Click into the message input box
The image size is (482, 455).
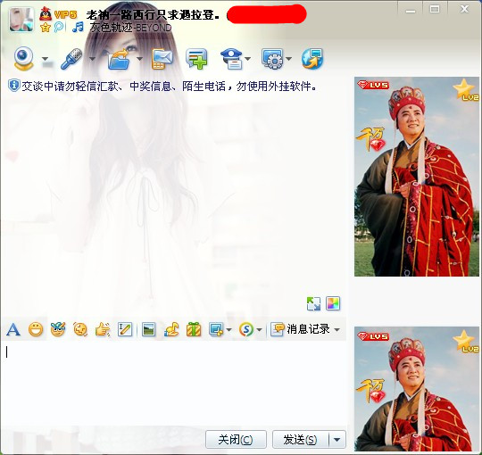pyautogui.click(x=174, y=383)
